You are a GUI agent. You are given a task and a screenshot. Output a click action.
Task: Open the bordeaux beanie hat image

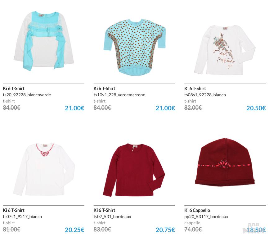point(225,162)
